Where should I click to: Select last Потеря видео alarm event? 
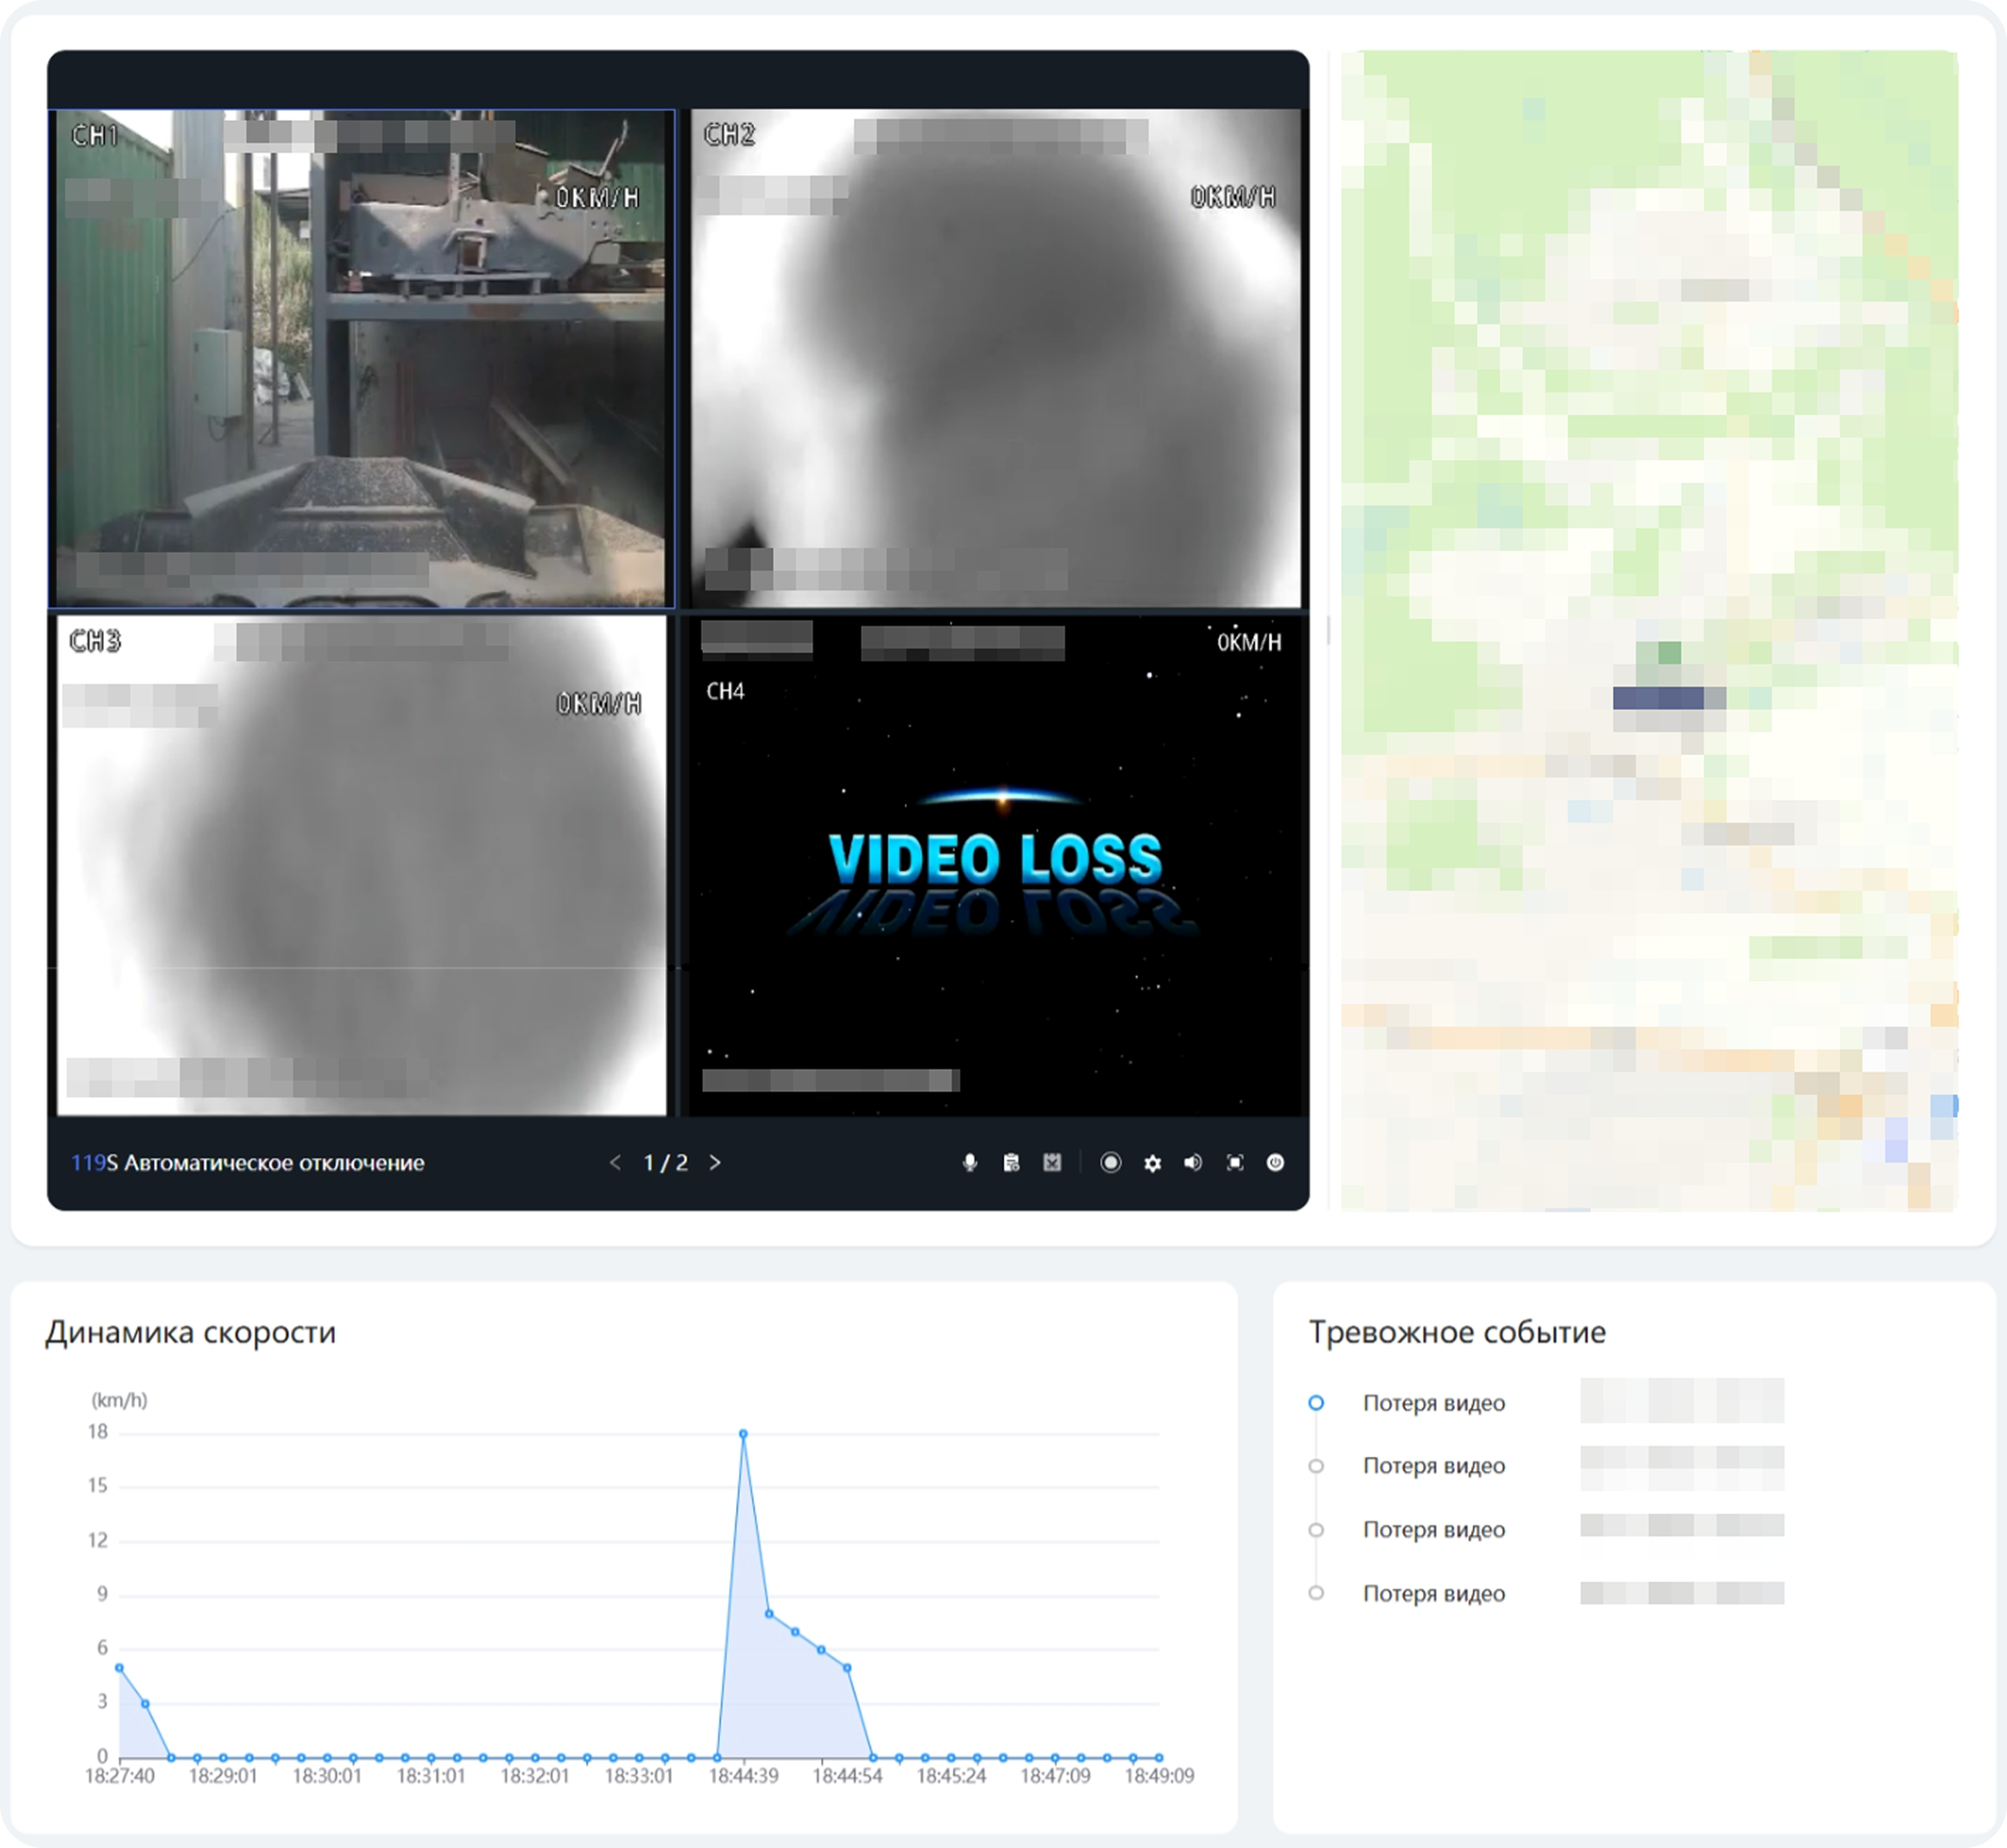1433,1594
